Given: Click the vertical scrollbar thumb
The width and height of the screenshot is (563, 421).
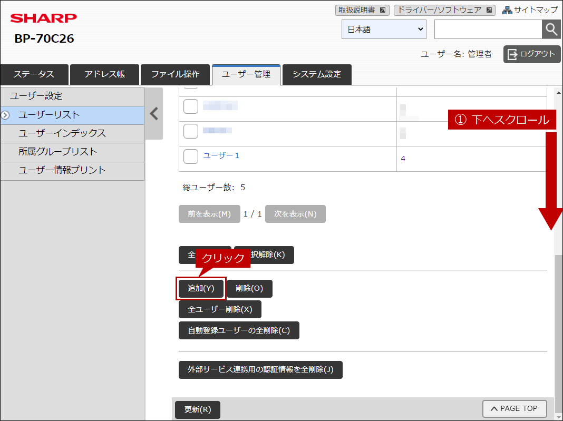Looking at the screenshot, I should point(558,334).
